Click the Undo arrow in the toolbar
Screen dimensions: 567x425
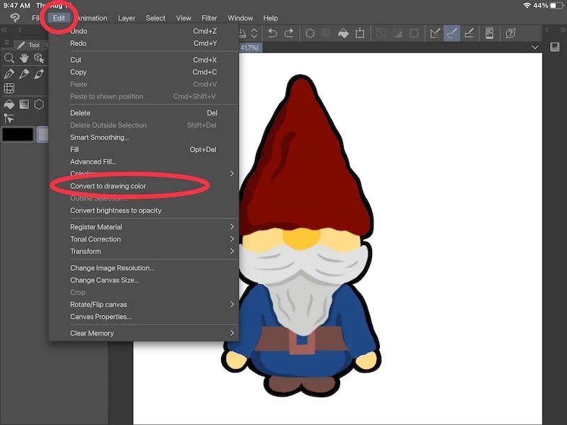click(271, 33)
